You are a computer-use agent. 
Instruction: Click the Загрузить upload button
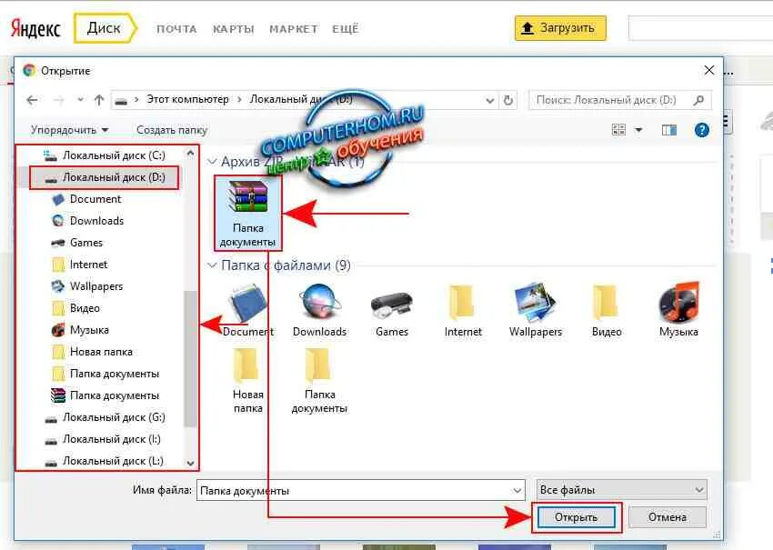[x=560, y=28]
